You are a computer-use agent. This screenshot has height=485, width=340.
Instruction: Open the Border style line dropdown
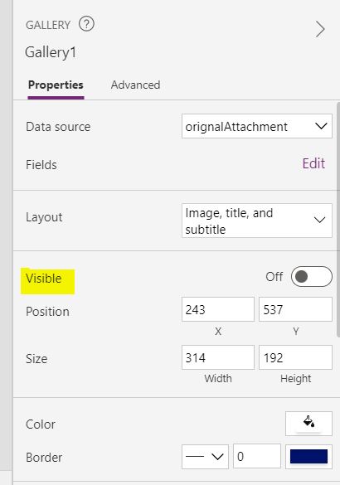[x=205, y=457]
